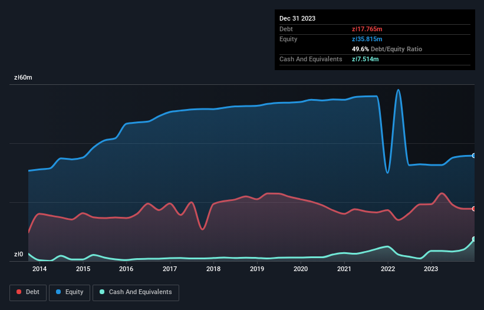The width and height of the screenshot is (484, 310).
Task: Click the 2018 x-axis label
Action: (x=213, y=269)
